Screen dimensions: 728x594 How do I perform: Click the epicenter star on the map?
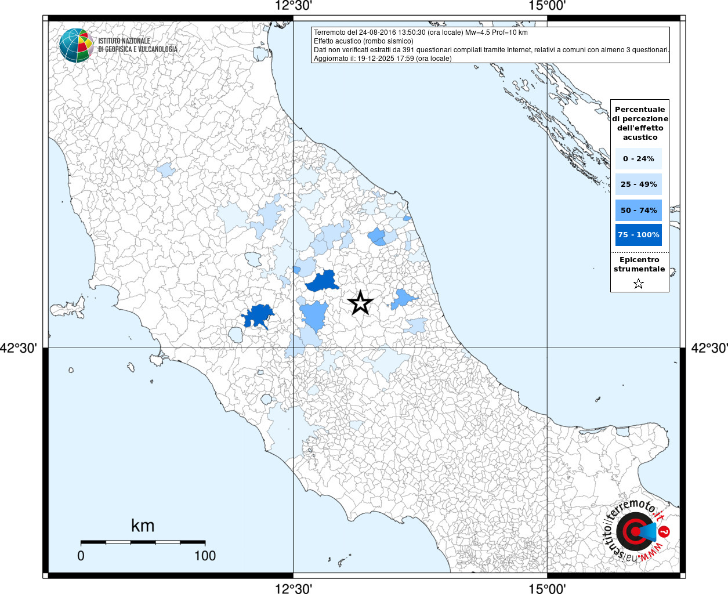click(x=360, y=303)
